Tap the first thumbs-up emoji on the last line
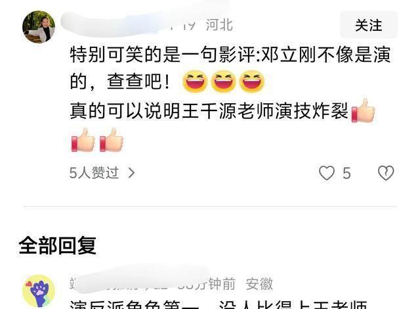Image resolution: width=420 pixels, height=309 pixels. coord(83,140)
